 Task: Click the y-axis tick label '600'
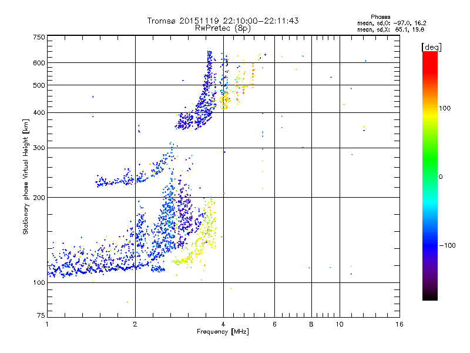[x=39, y=63]
